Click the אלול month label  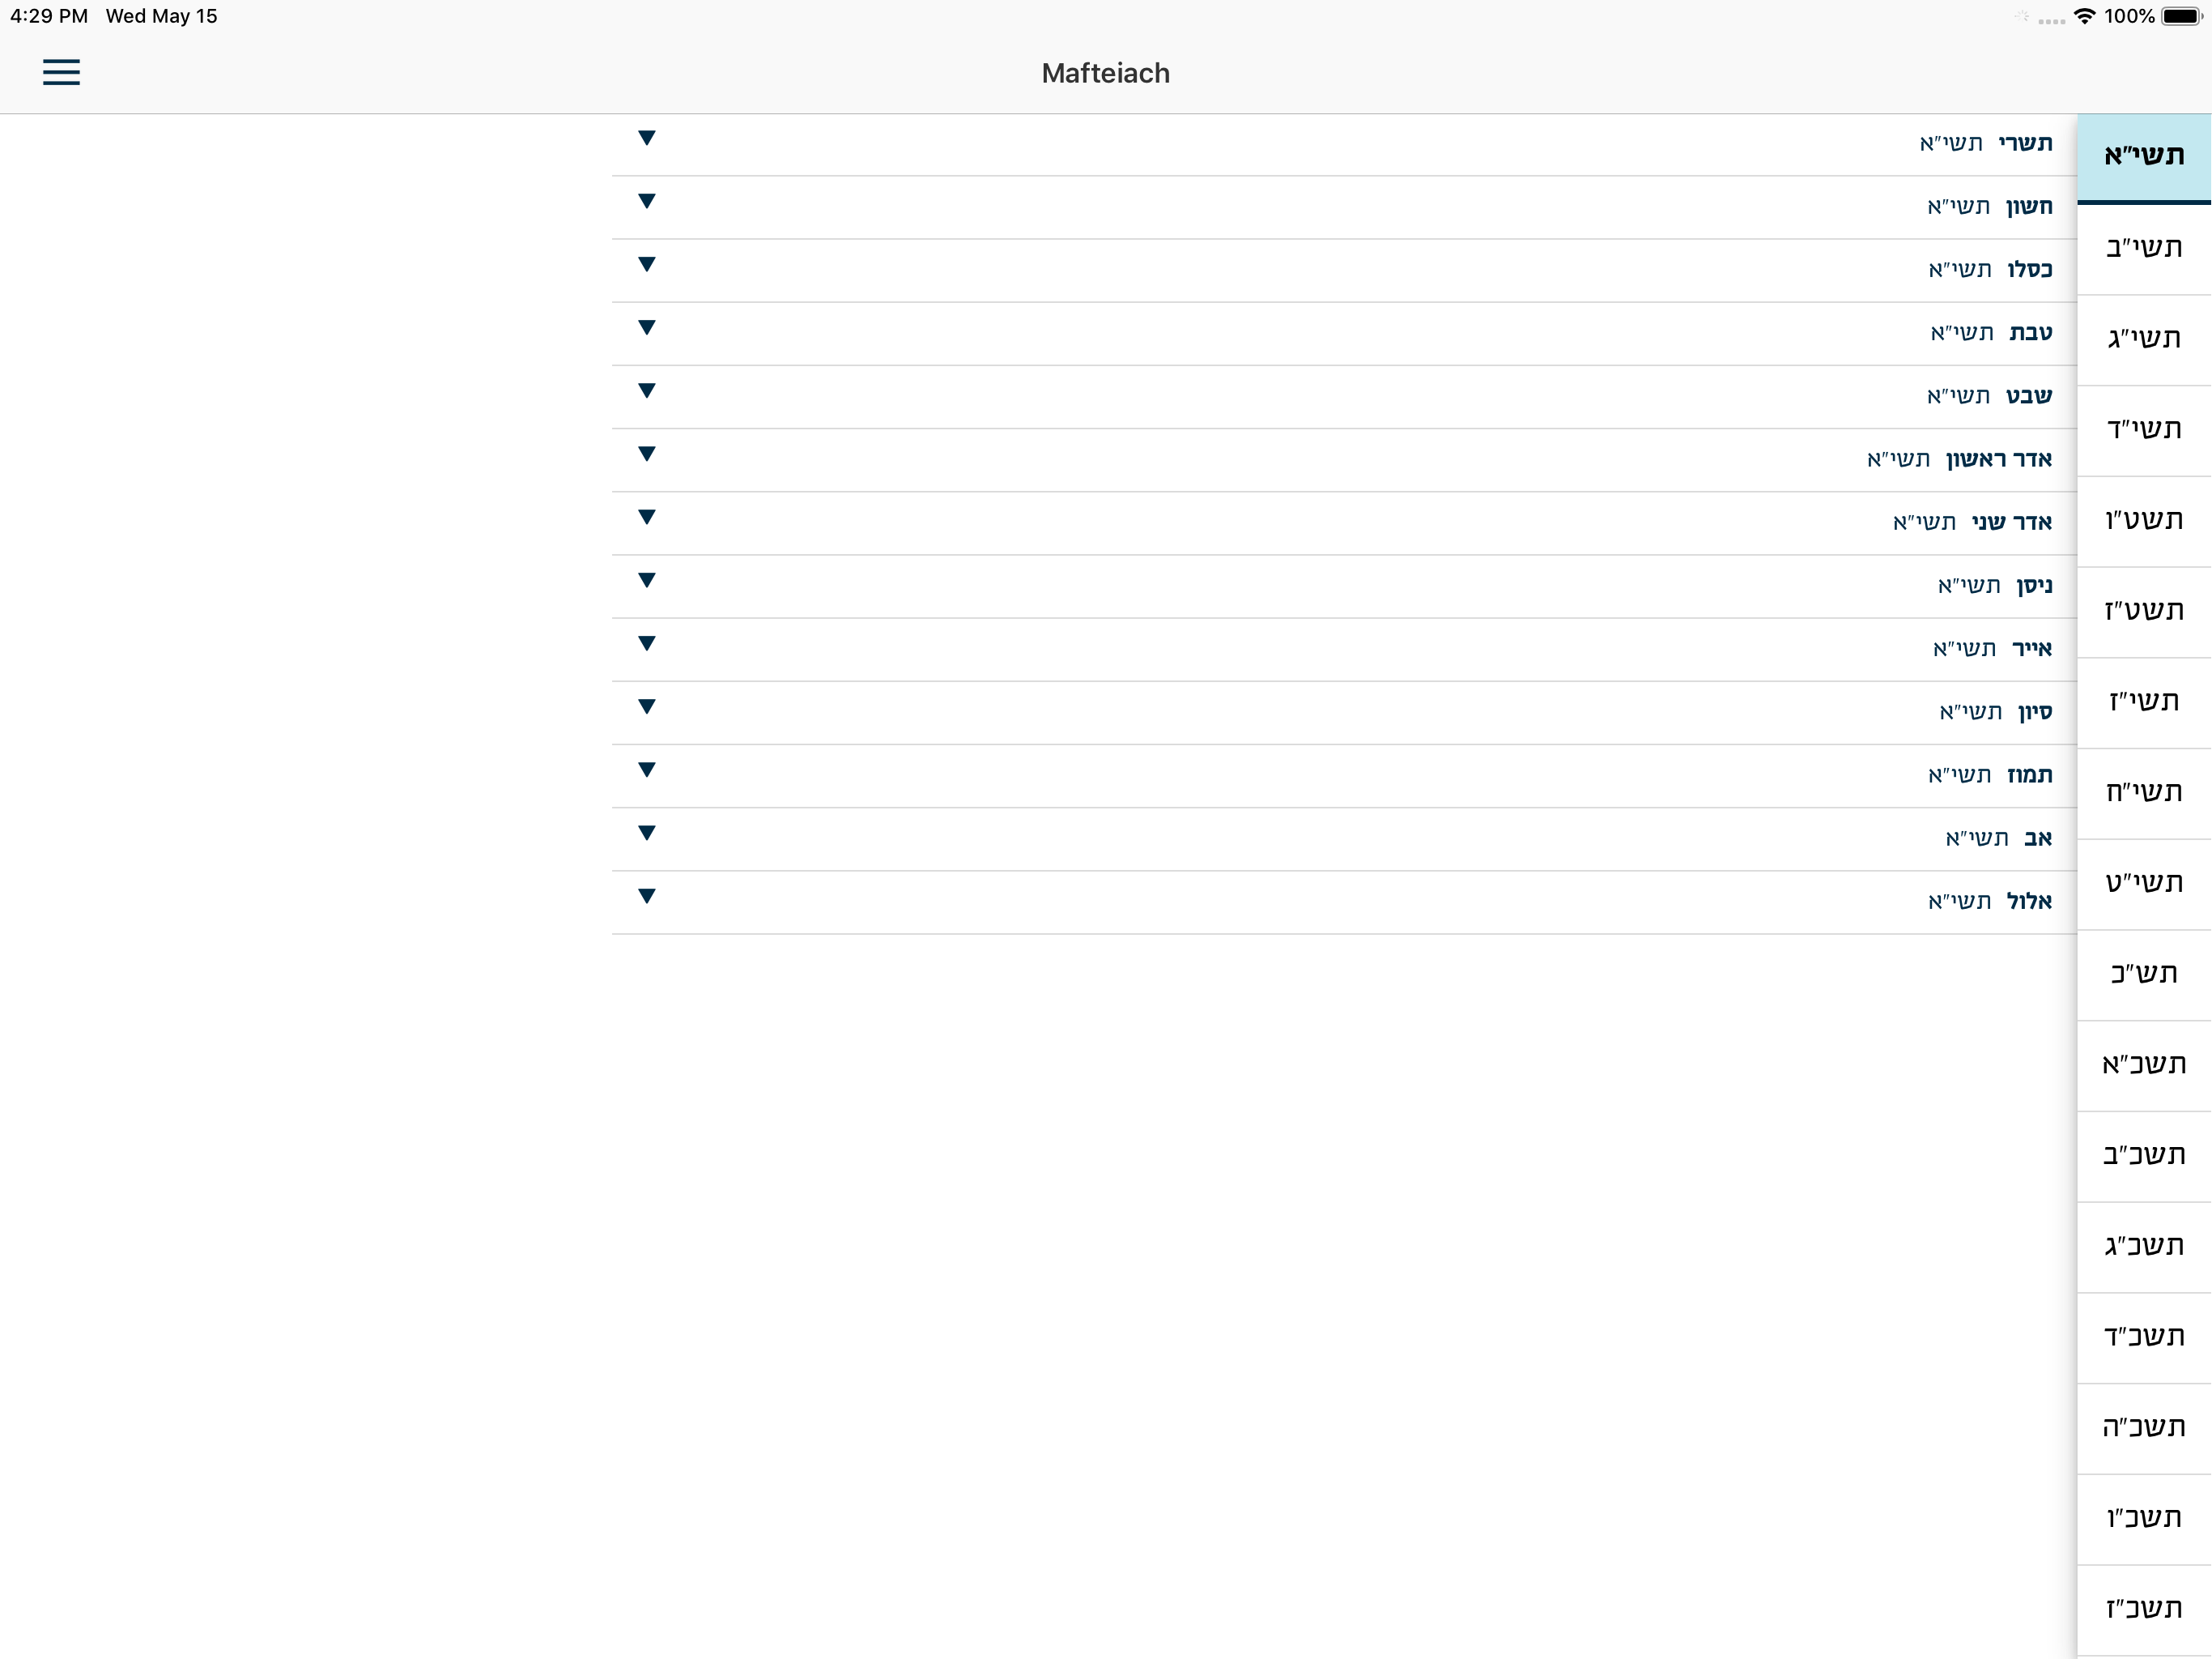pyautogui.click(x=2030, y=901)
